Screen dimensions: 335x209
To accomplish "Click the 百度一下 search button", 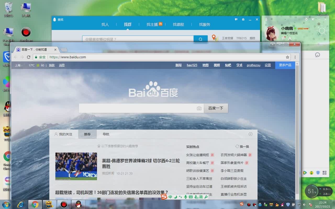I will click(216, 108).
